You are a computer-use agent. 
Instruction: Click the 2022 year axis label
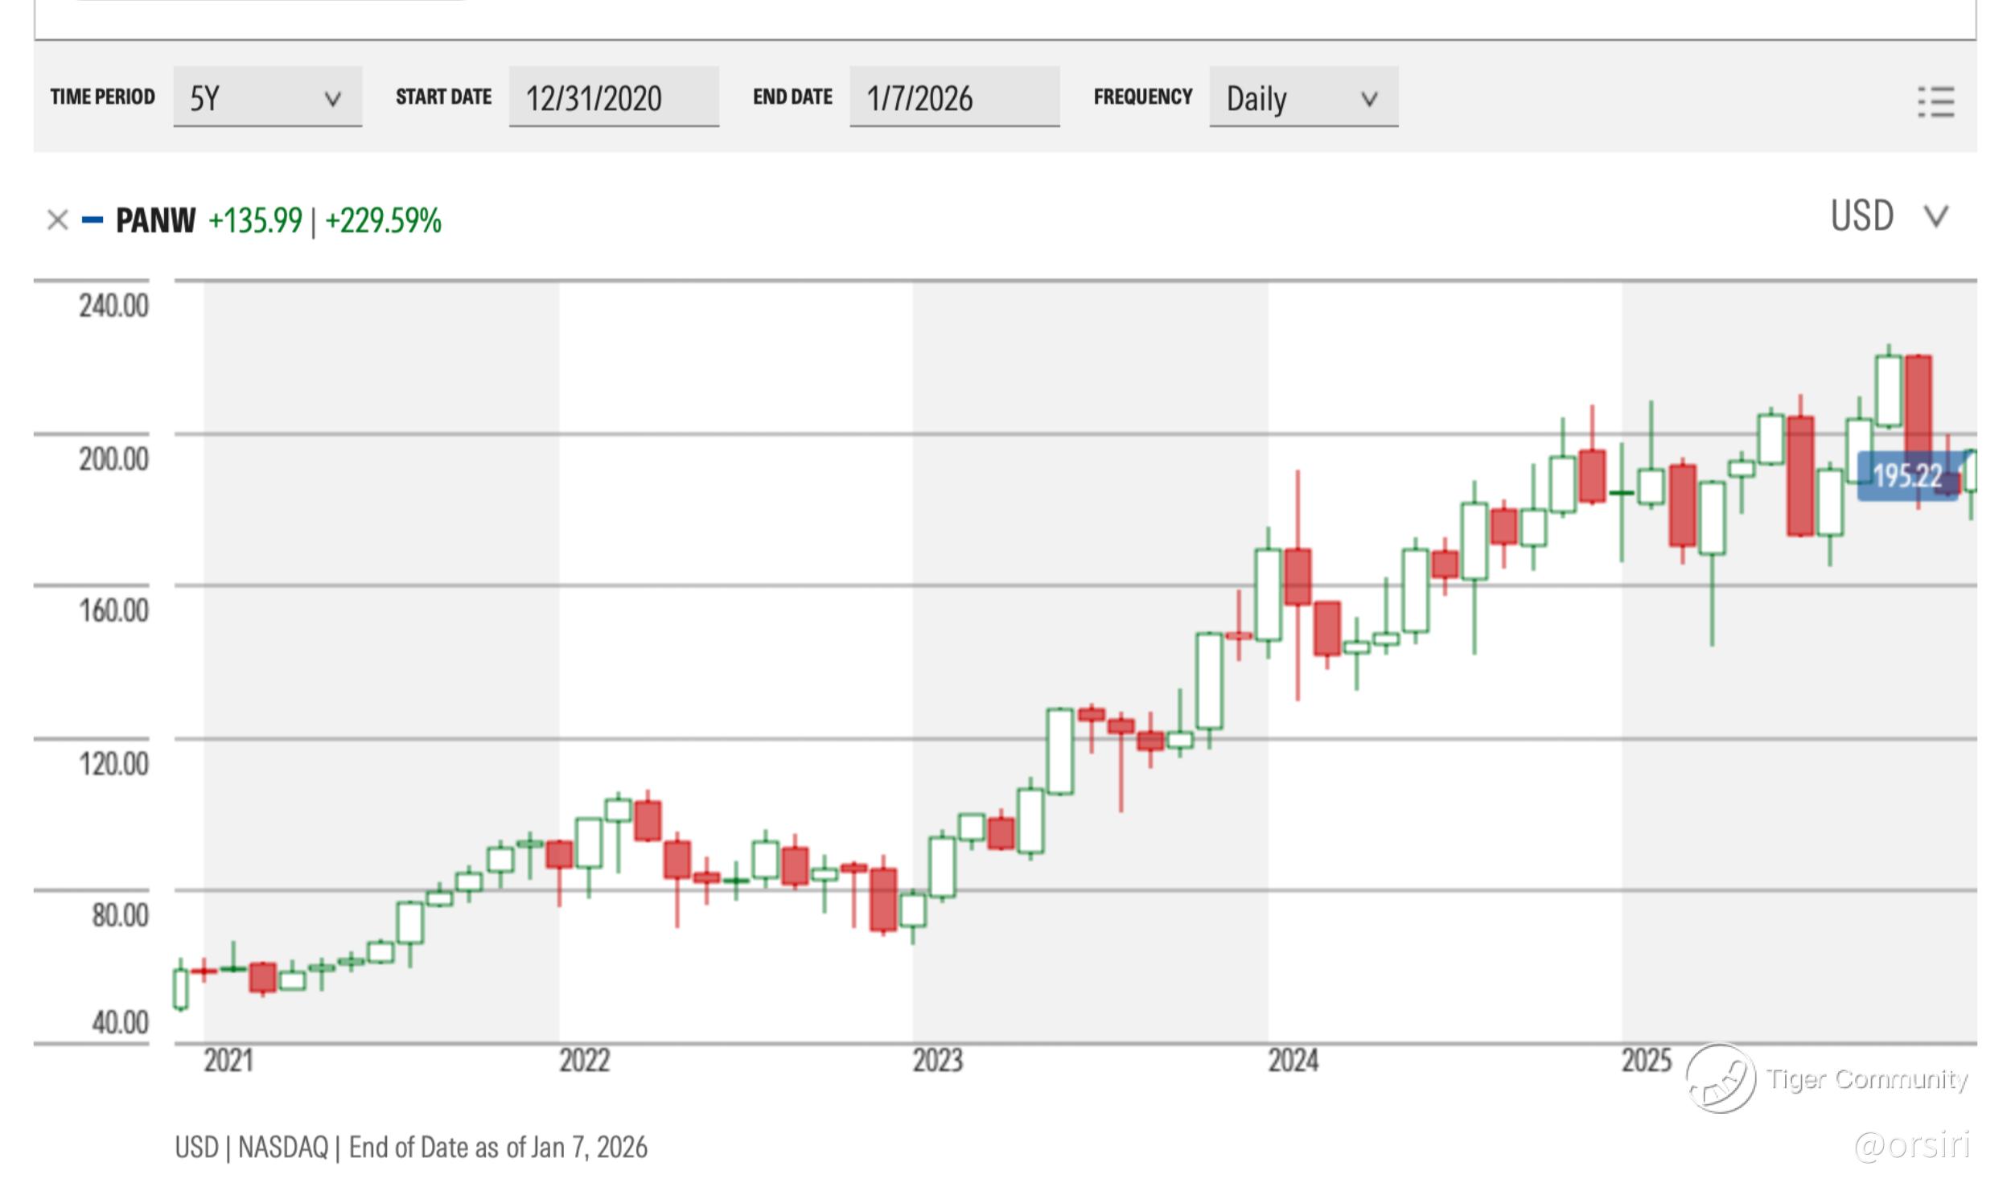pyautogui.click(x=584, y=1061)
